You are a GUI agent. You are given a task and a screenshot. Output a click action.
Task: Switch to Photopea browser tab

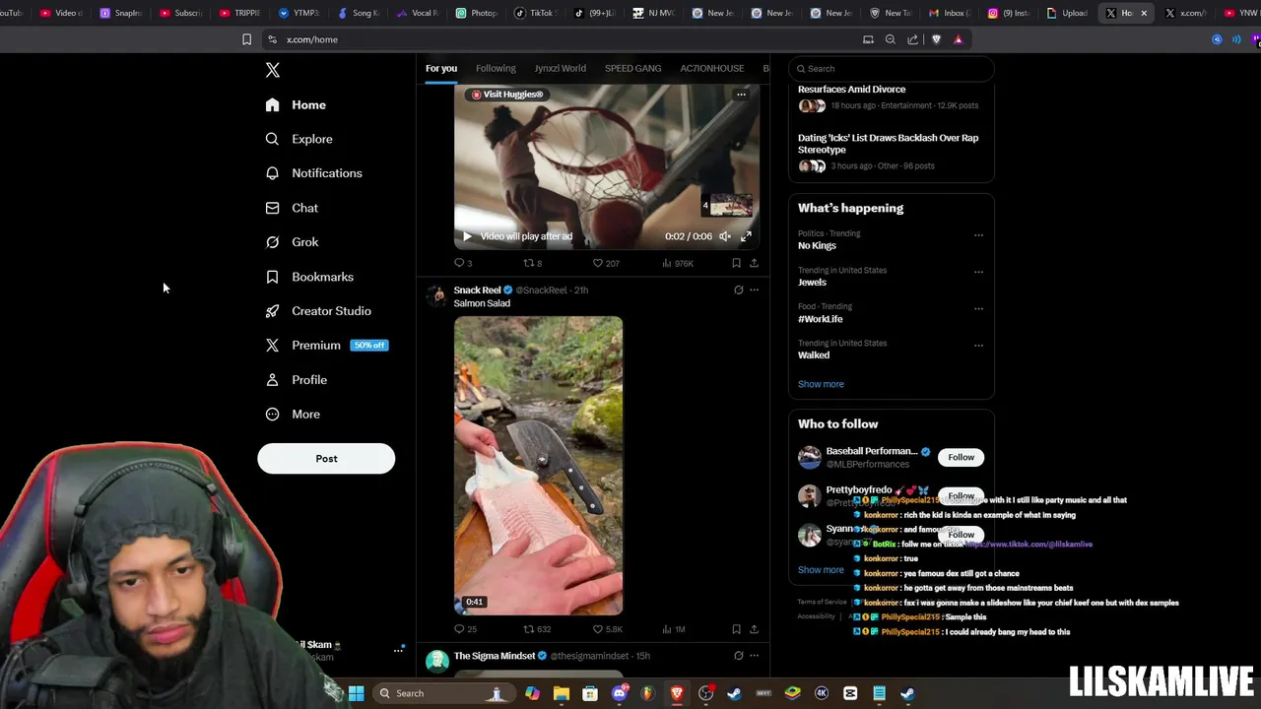tap(478, 13)
